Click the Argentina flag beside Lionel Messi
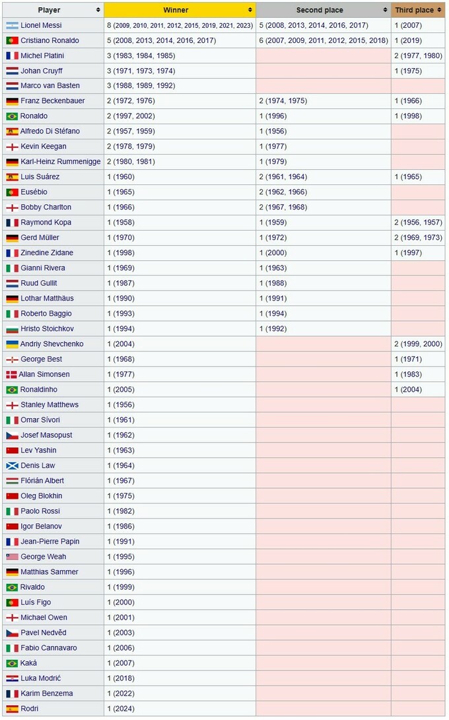Screen dimensions: 449x720 pyautogui.click(x=12, y=25)
